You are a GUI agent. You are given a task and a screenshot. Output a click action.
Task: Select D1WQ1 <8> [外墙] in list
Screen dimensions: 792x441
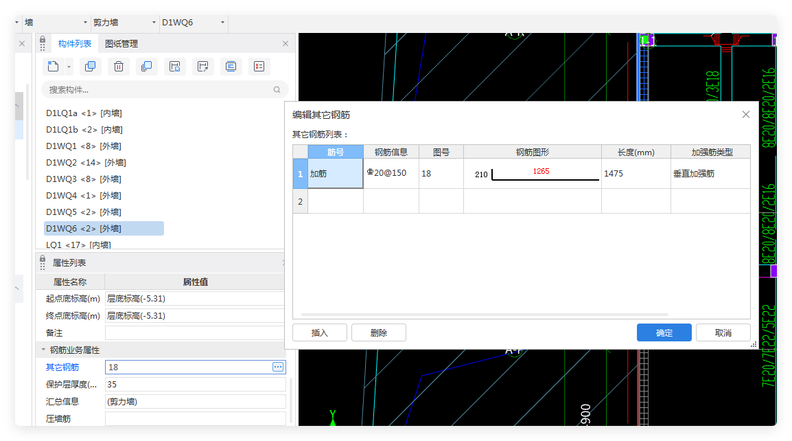click(83, 146)
